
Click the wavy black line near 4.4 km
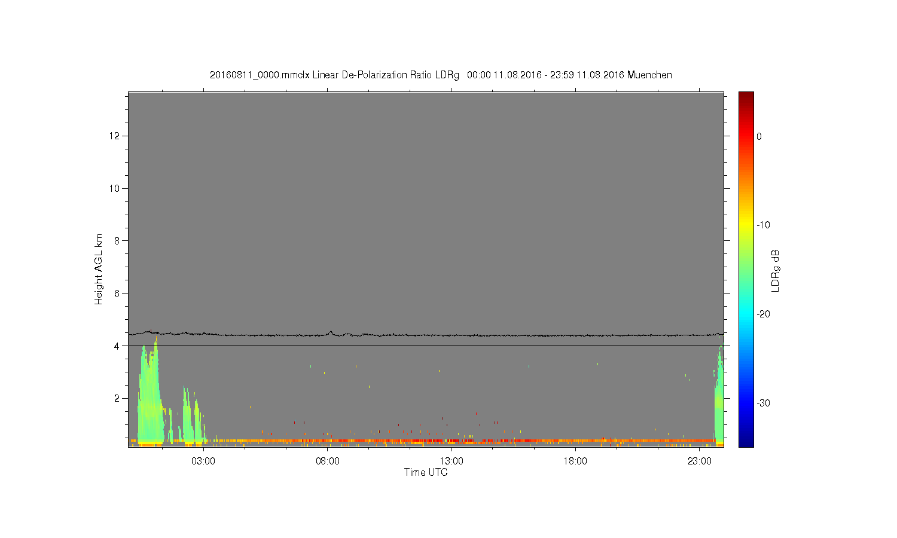tap(426, 335)
